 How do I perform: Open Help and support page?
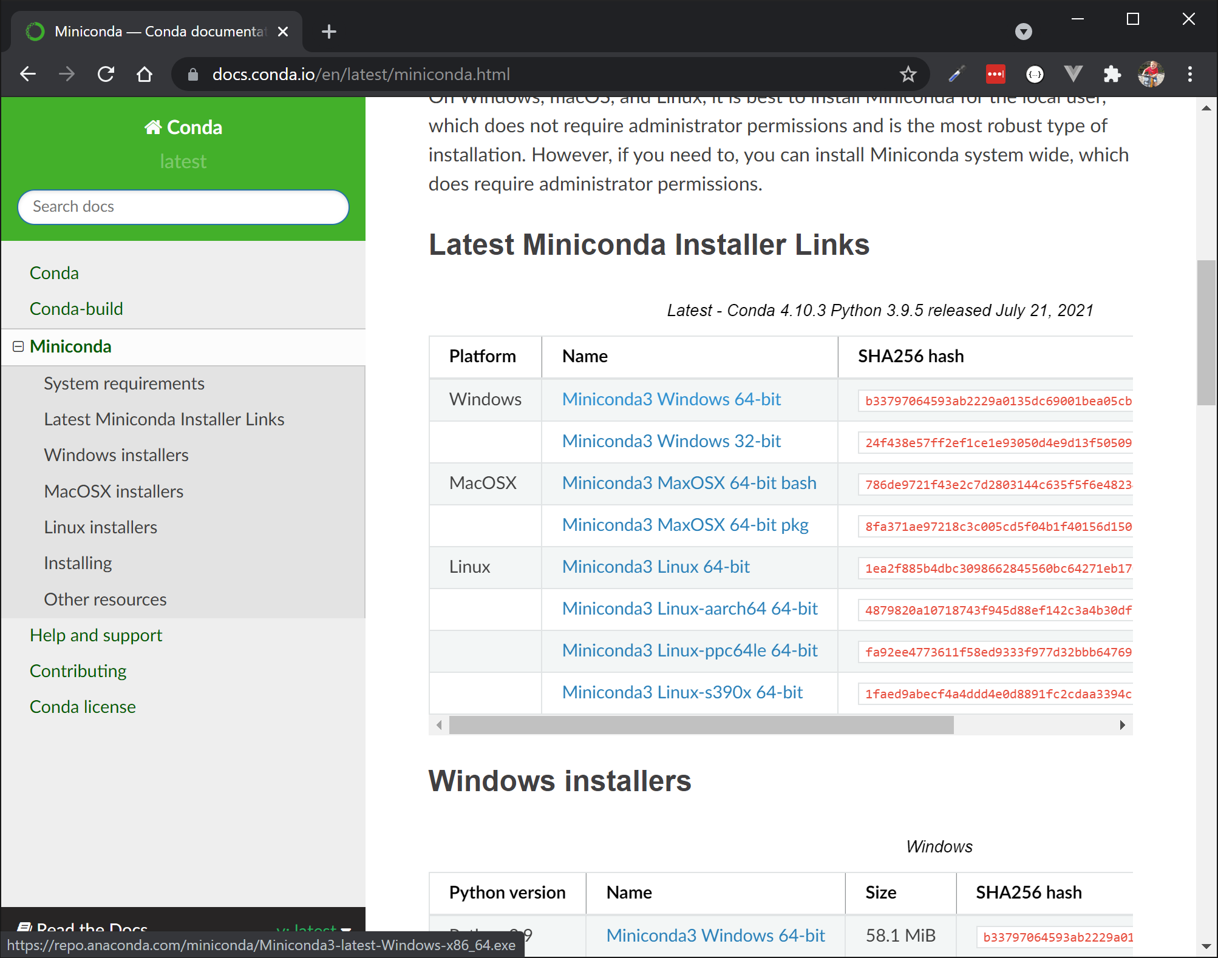click(96, 635)
